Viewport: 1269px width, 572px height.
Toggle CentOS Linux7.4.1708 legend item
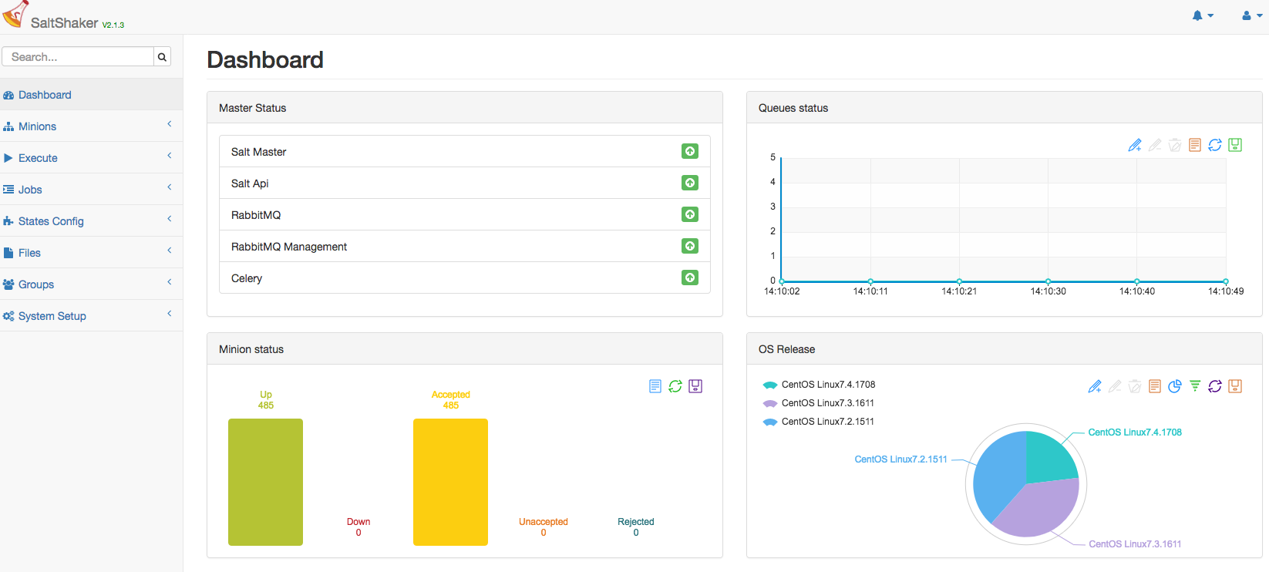[x=819, y=385]
